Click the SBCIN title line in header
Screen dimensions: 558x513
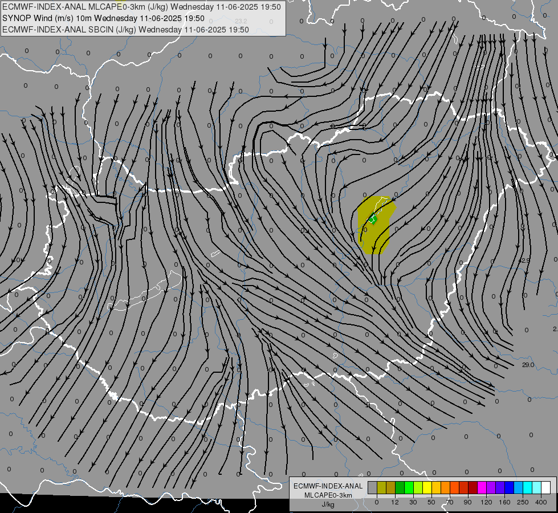click(x=125, y=30)
